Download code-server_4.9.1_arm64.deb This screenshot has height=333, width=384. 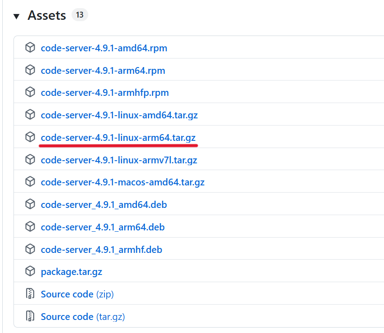click(103, 227)
